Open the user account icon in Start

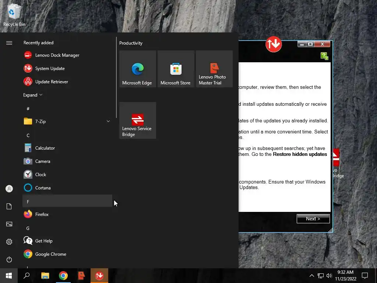pyautogui.click(x=9, y=189)
